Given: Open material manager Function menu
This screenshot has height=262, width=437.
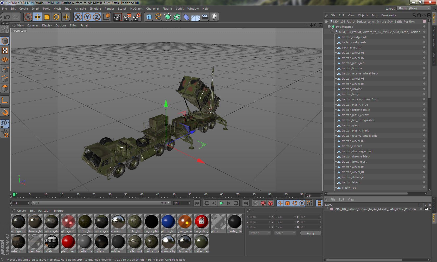Looking at the screenshot, I should tap(44, 211).
